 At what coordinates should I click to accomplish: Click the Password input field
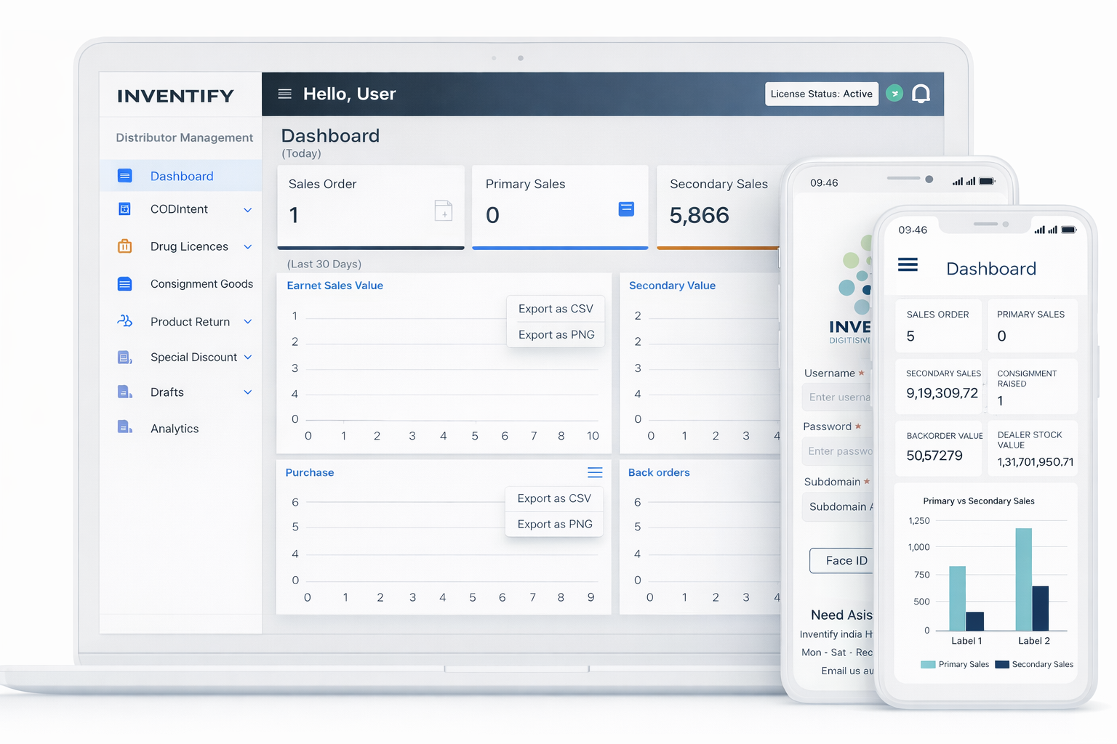pos(838,451)
